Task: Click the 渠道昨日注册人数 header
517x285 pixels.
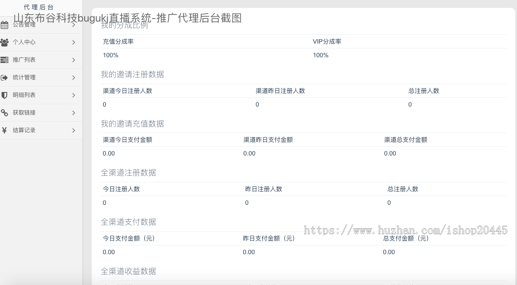Action: (x=280, y=91)
